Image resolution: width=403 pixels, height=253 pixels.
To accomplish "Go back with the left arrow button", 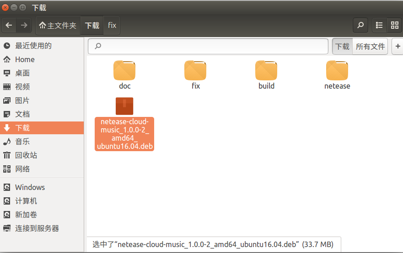I will 9,25.
